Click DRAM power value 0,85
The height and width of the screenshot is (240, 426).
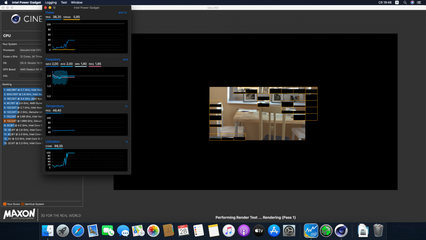77,17
